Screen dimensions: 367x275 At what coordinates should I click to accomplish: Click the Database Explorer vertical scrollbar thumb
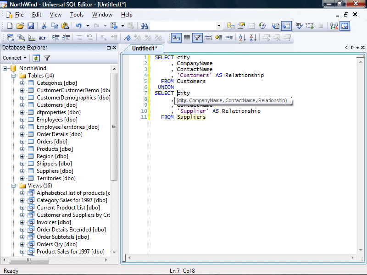(x=114, y=126)
